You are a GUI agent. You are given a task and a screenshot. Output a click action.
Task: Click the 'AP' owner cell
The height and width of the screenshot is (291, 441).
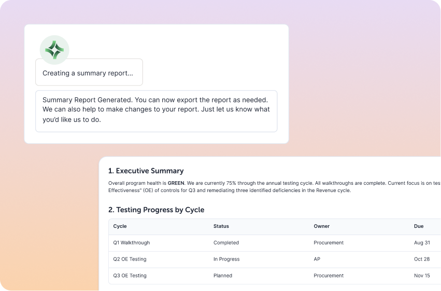(x=317, y=259)
